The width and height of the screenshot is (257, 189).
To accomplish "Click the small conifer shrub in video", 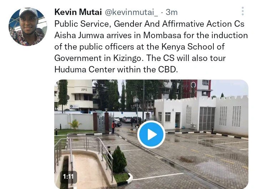I will pos(119,160).
